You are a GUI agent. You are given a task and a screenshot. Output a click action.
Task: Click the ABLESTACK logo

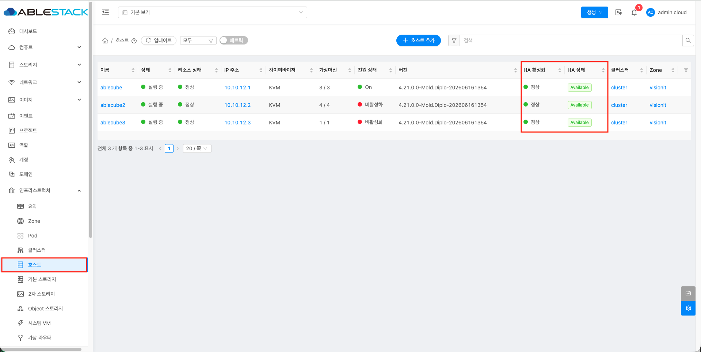tap(46, 12)
